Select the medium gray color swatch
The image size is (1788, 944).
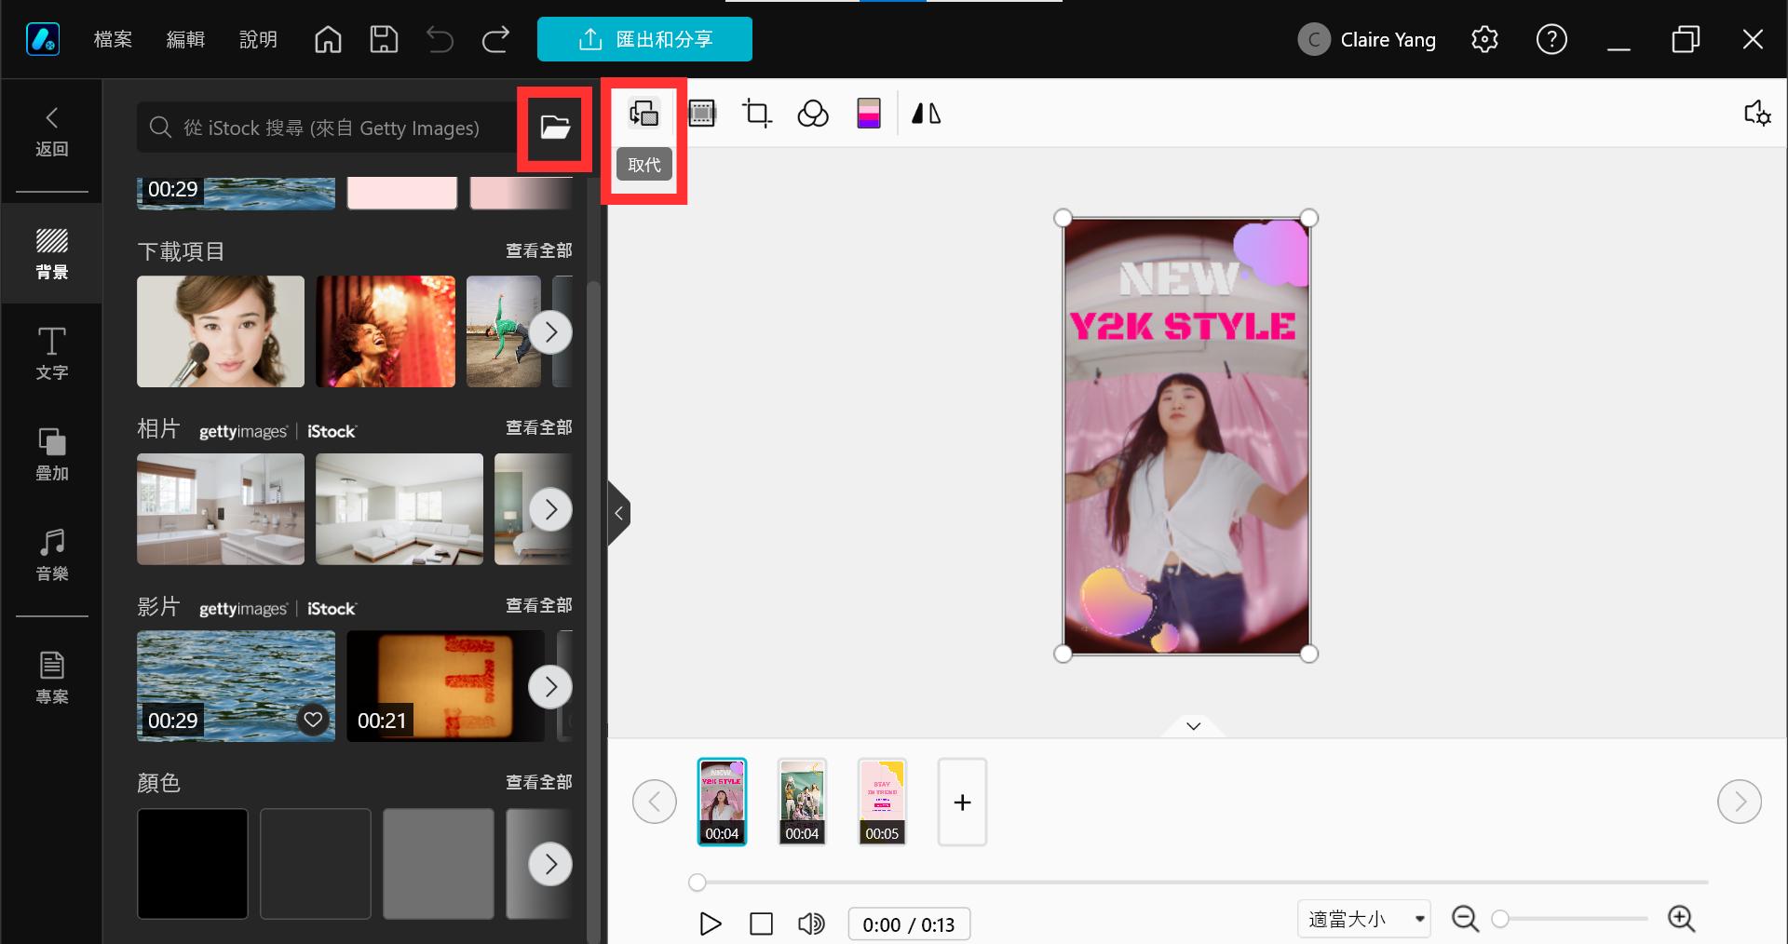tap(439, 864)
